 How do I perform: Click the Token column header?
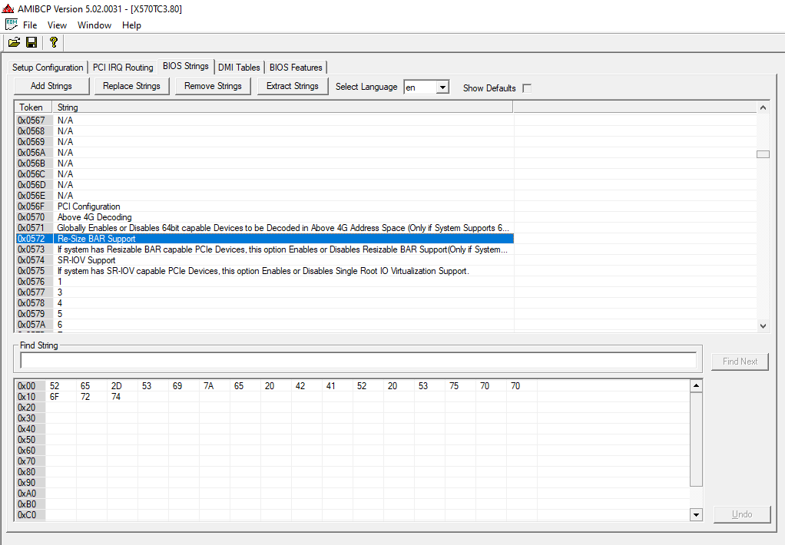point(34,107)
